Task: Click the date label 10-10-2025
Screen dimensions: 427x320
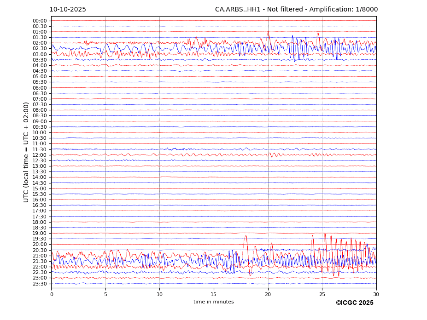Action: pyautogui.click(x=68, y=10)
